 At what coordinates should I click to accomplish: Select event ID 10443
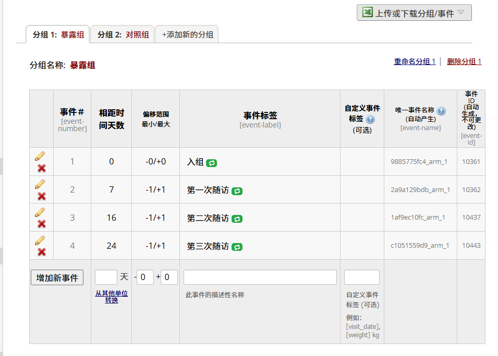tap(471, 245)
